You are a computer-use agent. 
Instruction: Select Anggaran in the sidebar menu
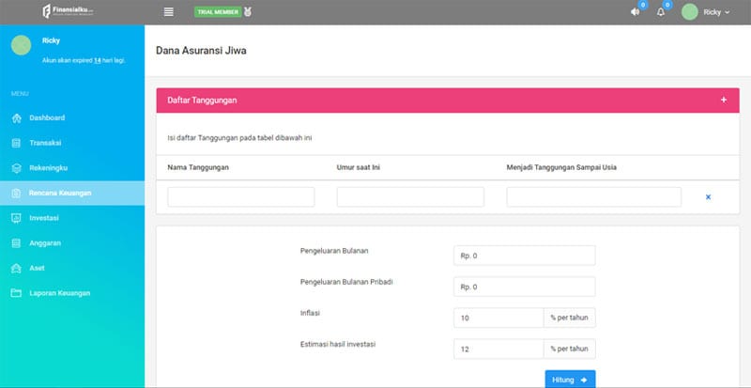pyautogui.click(x=46, y=242)
